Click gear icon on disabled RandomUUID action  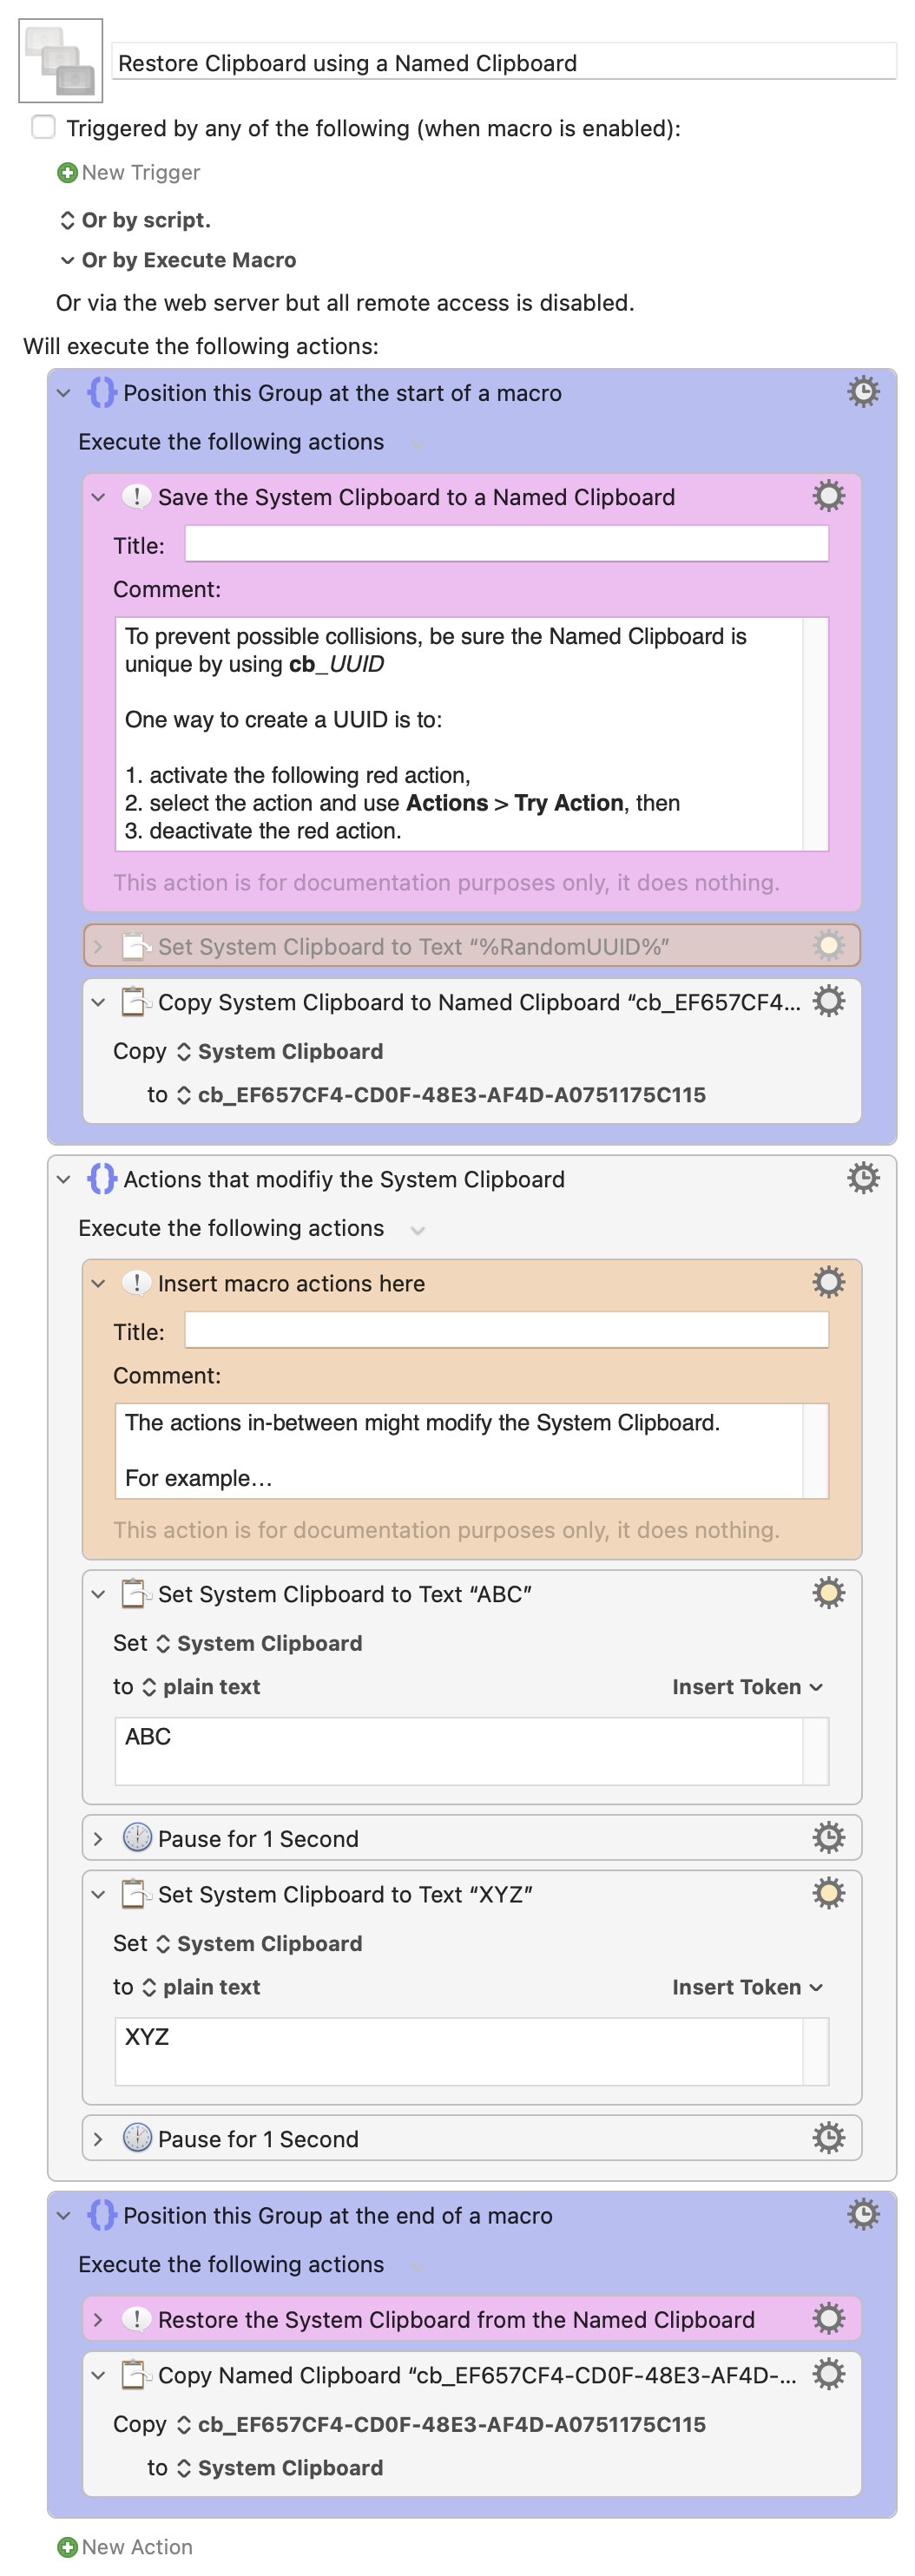828,945
